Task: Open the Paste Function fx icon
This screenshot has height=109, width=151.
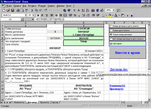Action: [79, 10]
